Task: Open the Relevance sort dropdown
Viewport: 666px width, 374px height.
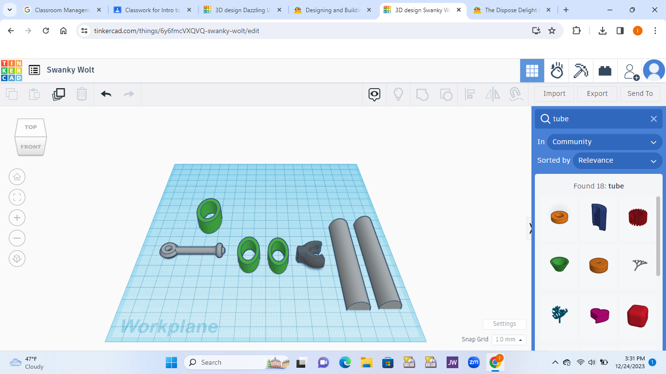Action: 618,160
